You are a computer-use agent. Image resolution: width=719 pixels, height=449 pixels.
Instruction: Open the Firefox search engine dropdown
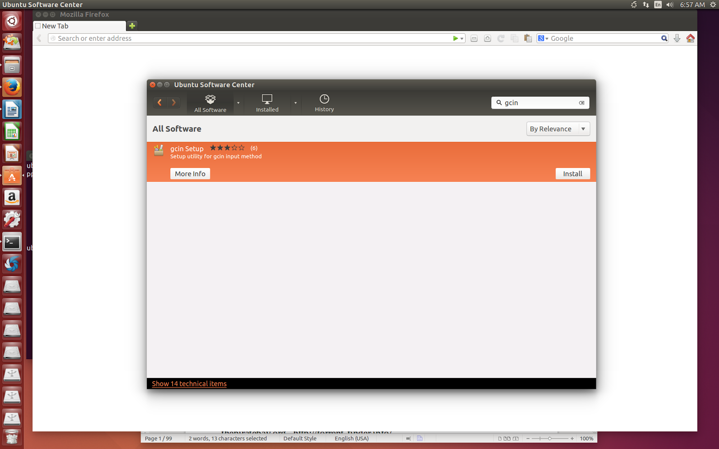(x=543, y=39)
